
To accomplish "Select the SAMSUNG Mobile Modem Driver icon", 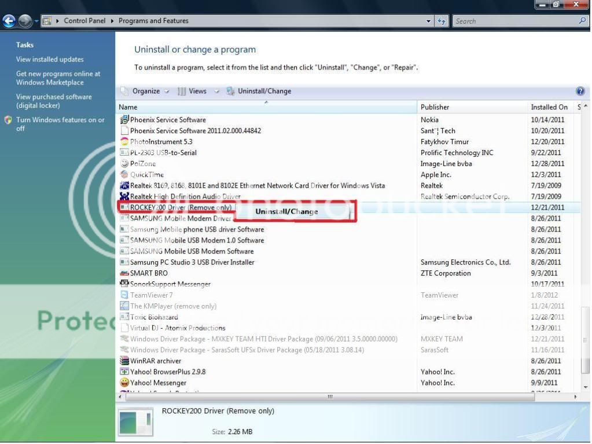I will 124,218.
